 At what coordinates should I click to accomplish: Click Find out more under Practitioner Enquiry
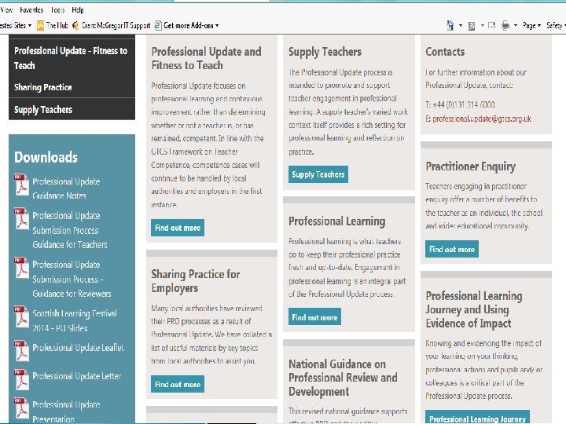point(452,249)
